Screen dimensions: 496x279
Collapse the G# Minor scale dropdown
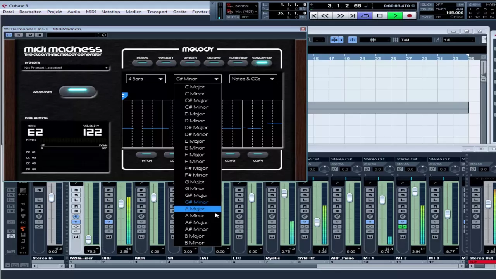click(198, 79)
